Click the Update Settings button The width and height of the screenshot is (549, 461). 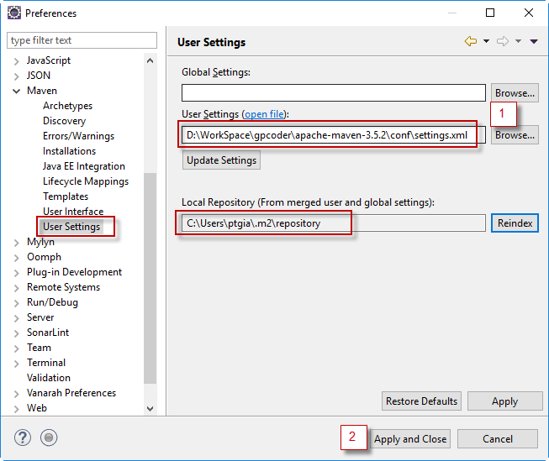coord(221,160)
